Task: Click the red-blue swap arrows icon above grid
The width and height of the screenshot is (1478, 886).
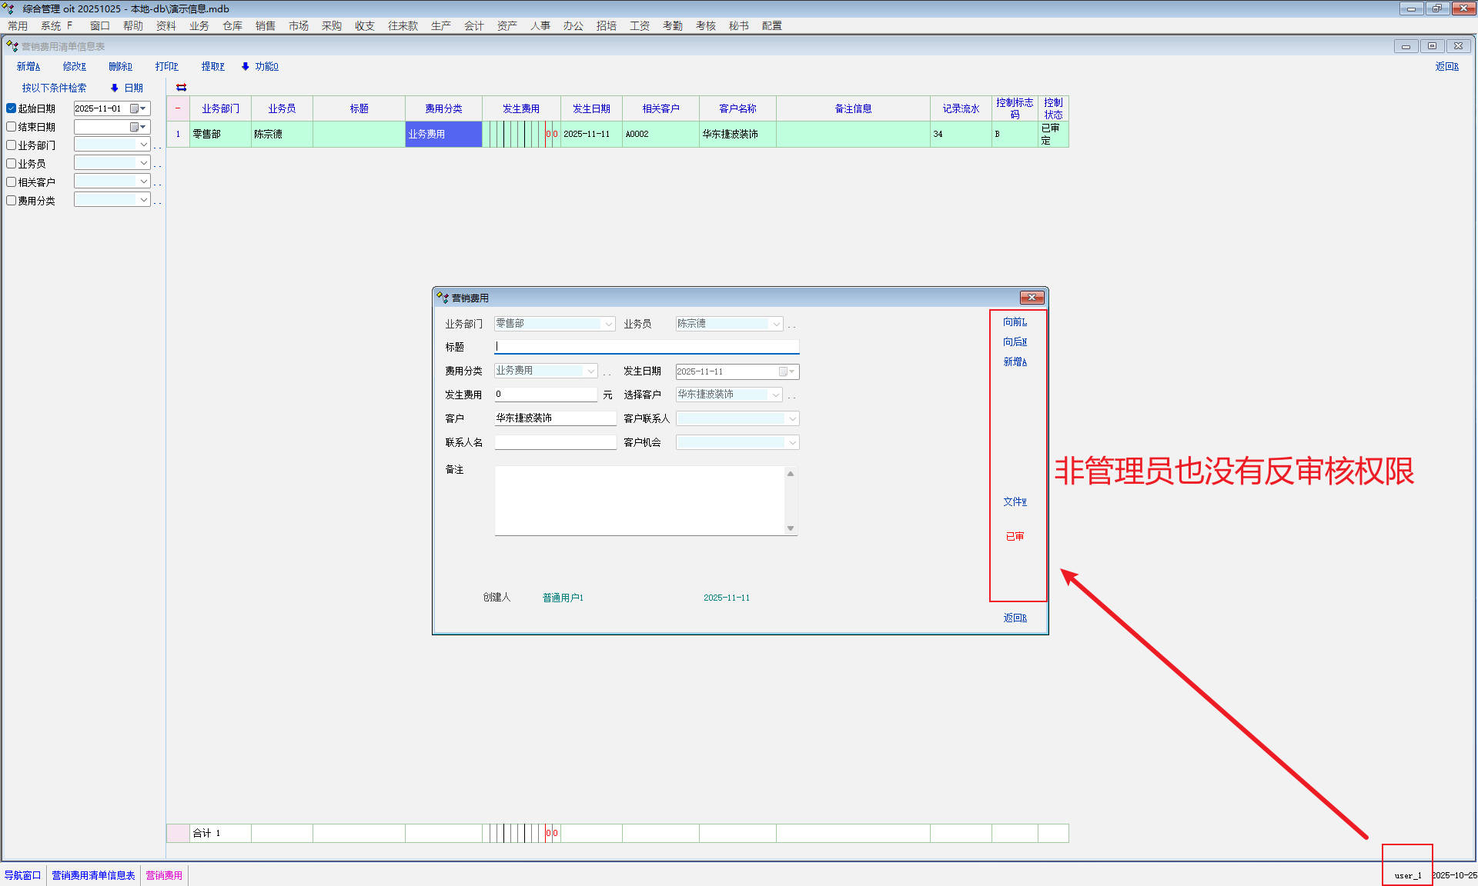Action: coord(181,88)
